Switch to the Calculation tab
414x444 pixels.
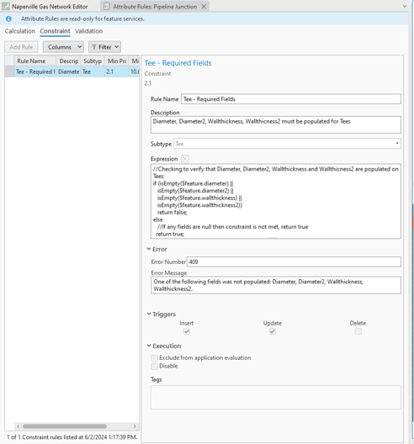point(20,31)
